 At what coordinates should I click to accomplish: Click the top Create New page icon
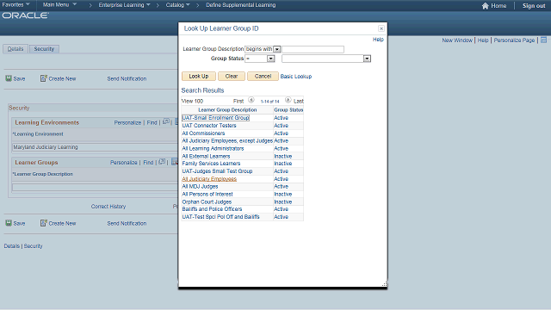click(44, 78)
